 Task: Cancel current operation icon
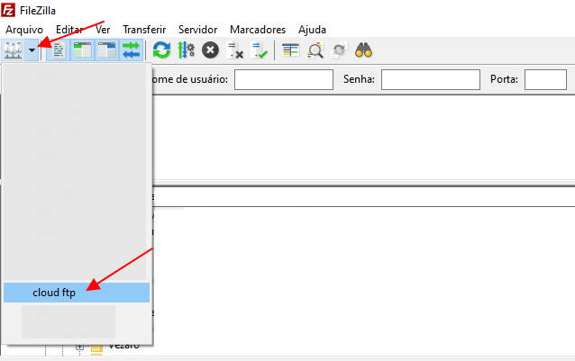click(211, 50)
